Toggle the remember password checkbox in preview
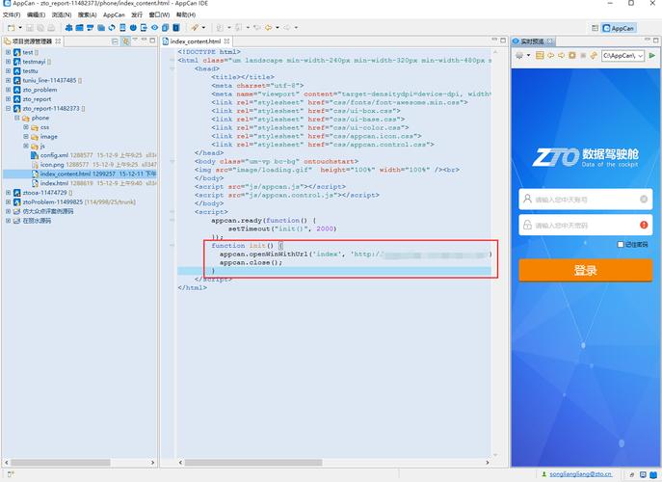Image resolution: width=662 pixels, height=482 pixels. point(621,244)
